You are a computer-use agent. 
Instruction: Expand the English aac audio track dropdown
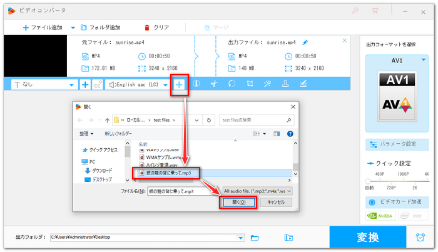click(x=166, y=84)
